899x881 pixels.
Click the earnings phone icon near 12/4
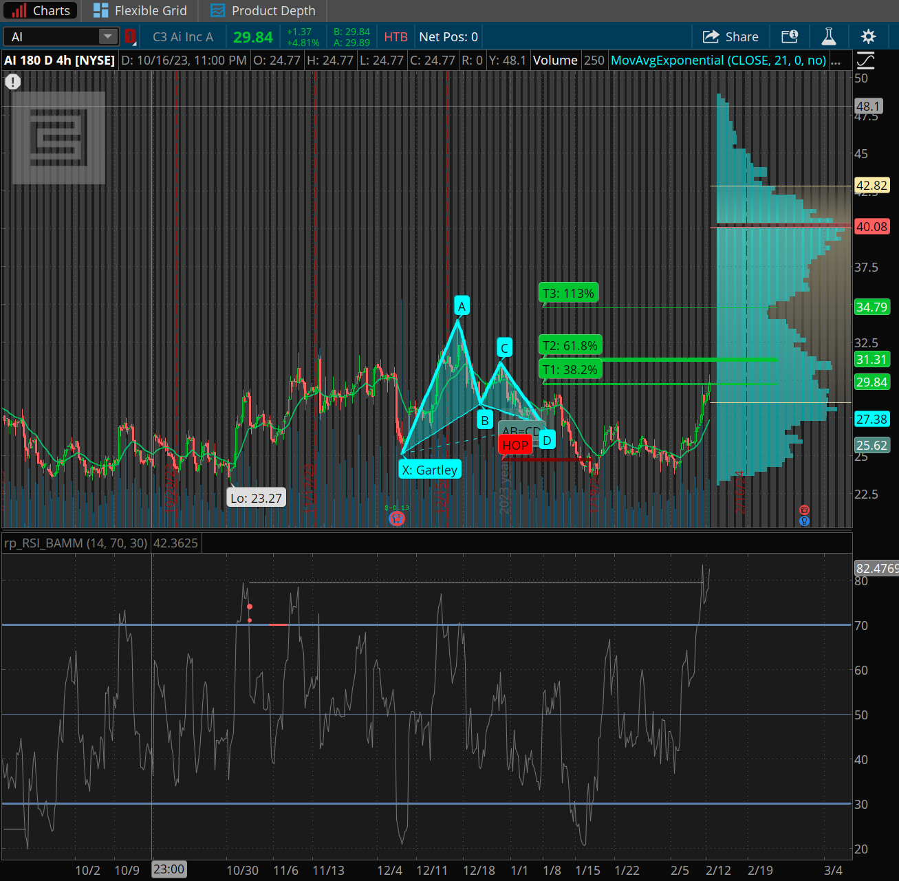[397, 518]
